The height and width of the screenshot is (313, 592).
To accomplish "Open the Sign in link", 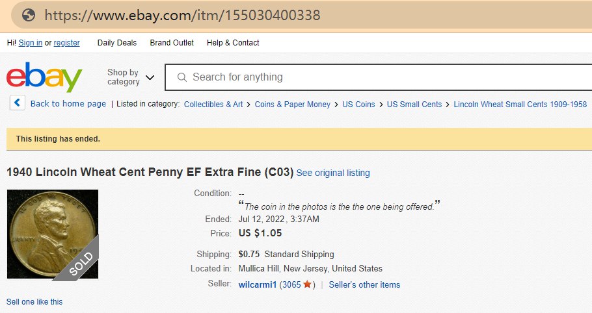I will 31,43.
